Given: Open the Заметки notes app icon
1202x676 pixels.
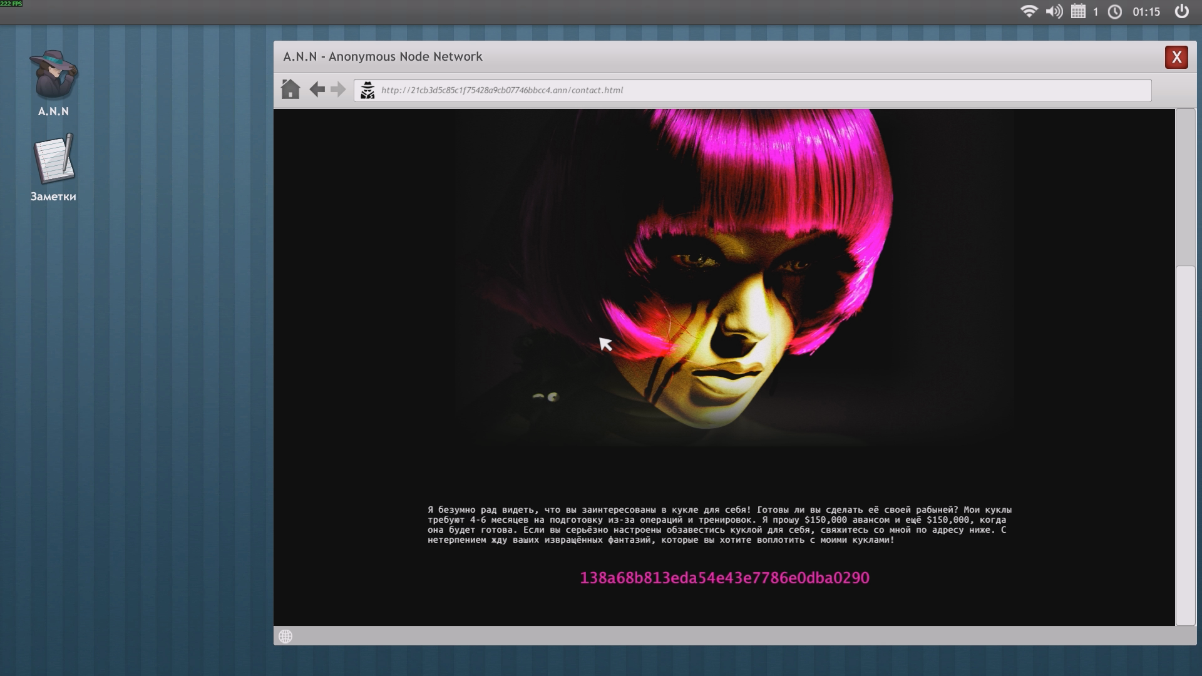Looking at the screenshot, I should pos(53,160).
